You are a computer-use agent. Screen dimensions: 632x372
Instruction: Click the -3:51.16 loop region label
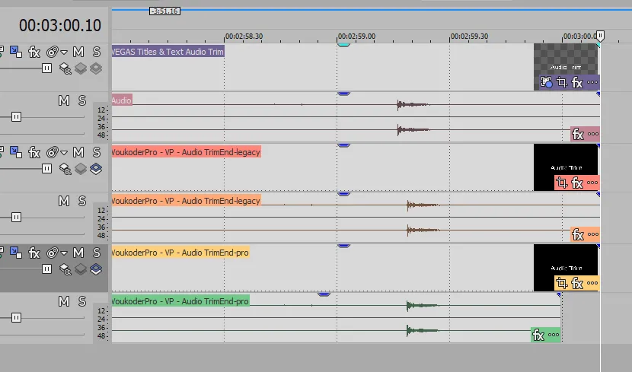(x=164, y=11)
